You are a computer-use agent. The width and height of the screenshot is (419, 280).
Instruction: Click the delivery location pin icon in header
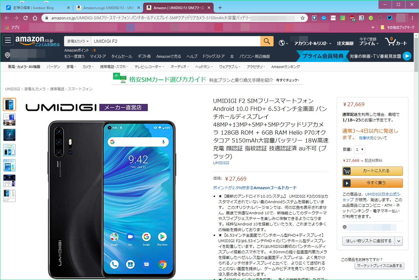coord(8,55)
